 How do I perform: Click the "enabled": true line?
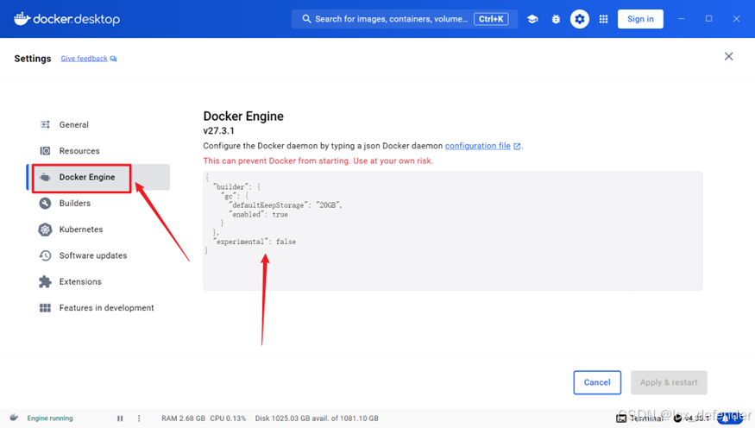[x=258, y=215]
